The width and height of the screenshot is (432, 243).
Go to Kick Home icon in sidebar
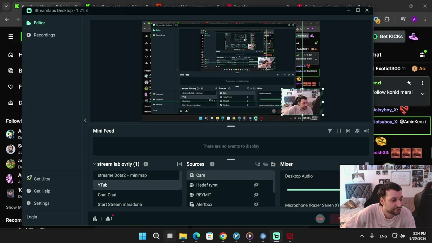pos(11,55)
